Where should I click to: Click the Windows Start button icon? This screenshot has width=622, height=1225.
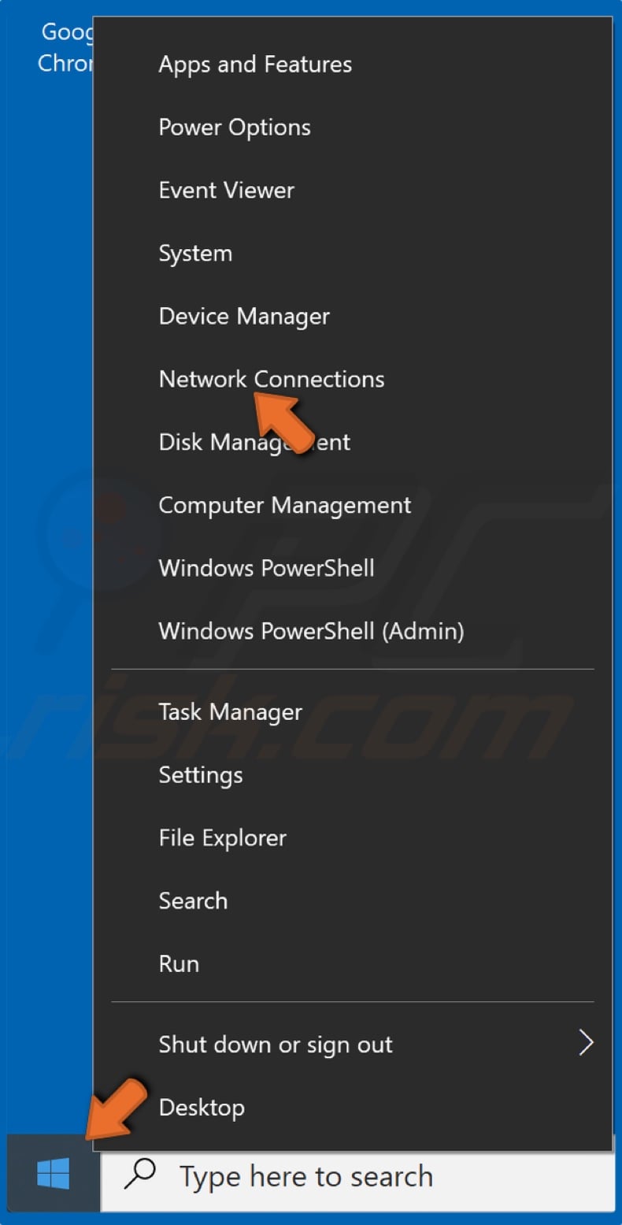click(x=53, y=1175)
